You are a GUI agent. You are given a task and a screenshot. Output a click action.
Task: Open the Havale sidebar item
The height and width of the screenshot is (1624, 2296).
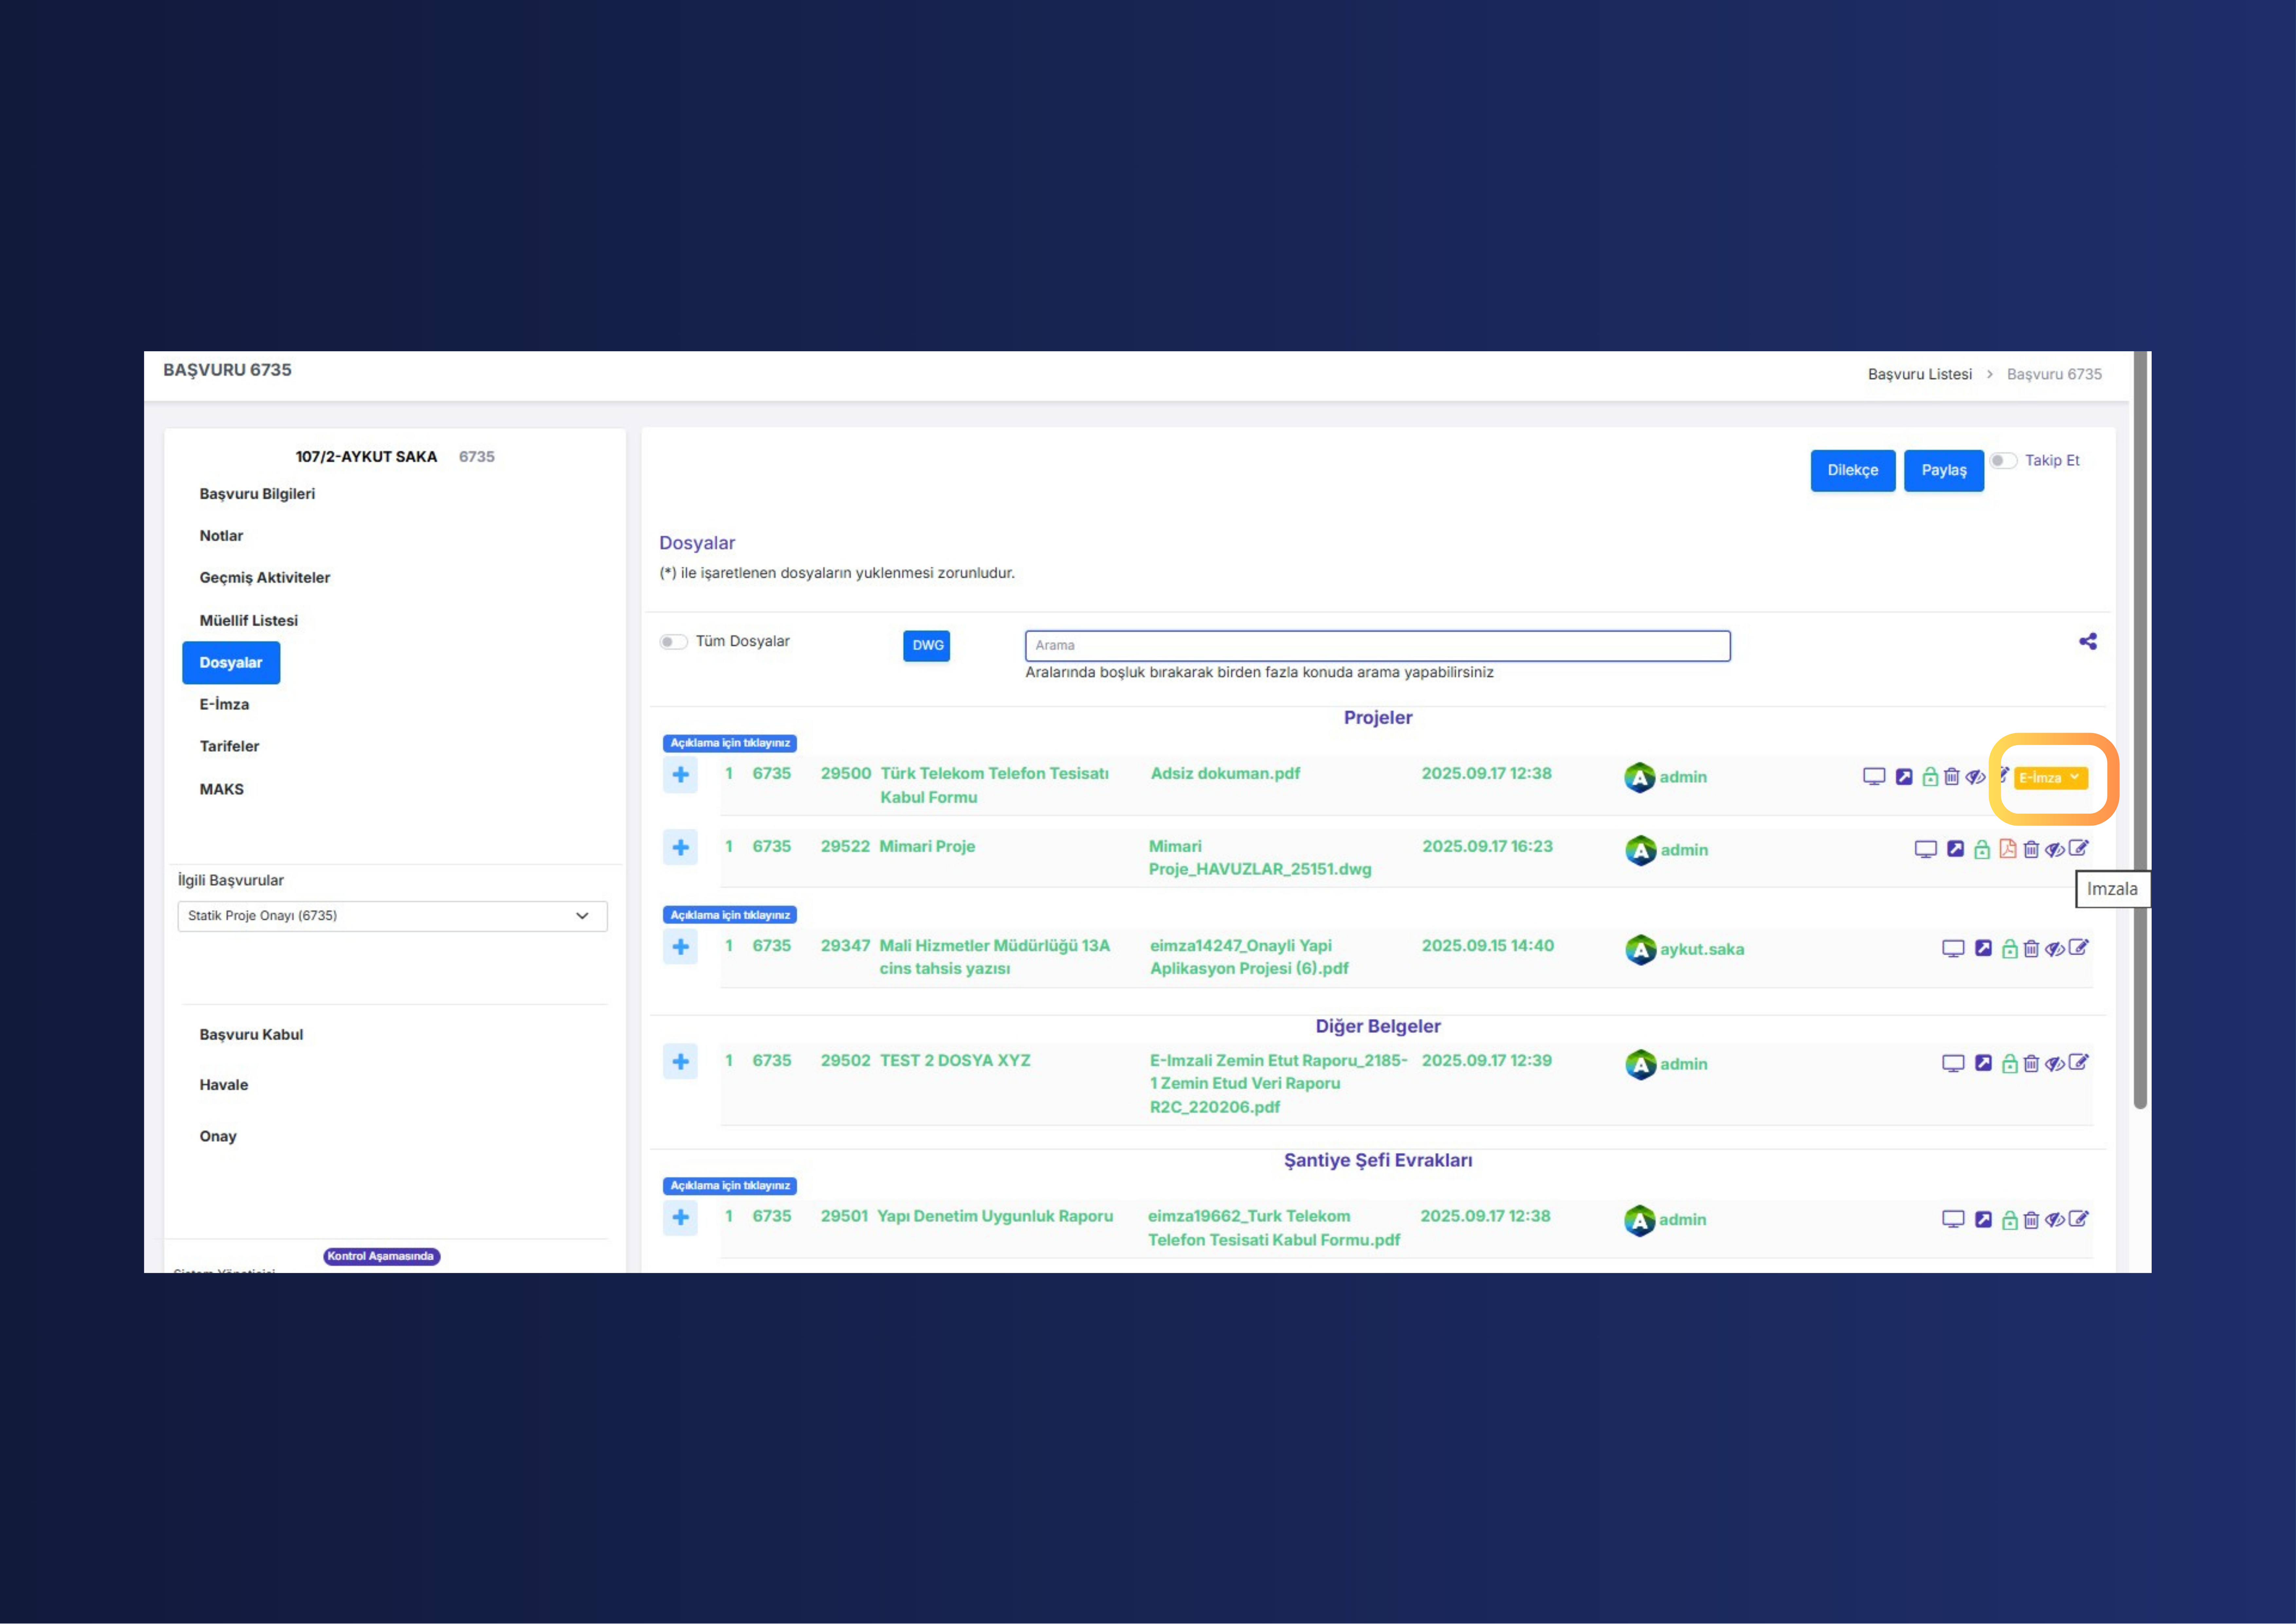pyautogui.click(x=224, y=1085)
